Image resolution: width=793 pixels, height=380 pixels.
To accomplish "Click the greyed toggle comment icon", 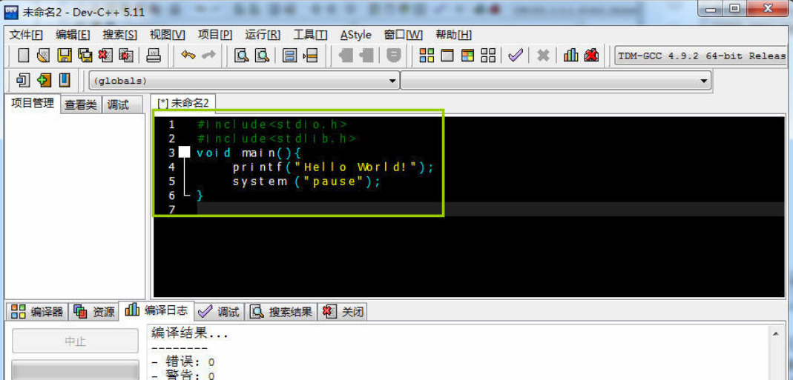I will pyautogui.click(x=393, y=55).
